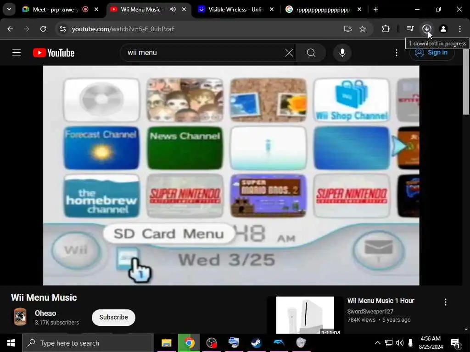Click the Wii Menu Music video player
Viewport: 470px width, 352px height.
231,175
